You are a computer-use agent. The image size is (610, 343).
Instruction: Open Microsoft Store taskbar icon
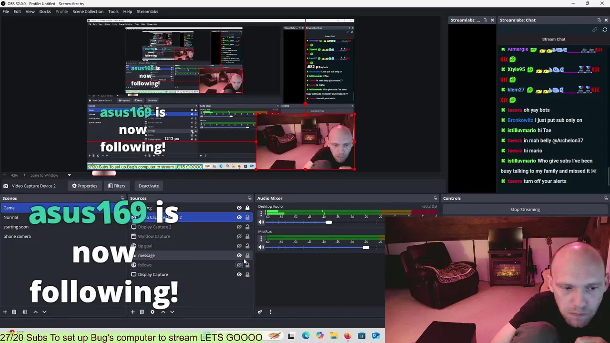click(362, 336)
